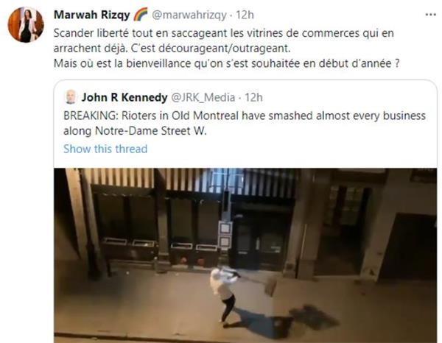442x343 pixels.
Task: Open the @JRK_Media handle
Action: pyautogui.click(x=203, y=97)
